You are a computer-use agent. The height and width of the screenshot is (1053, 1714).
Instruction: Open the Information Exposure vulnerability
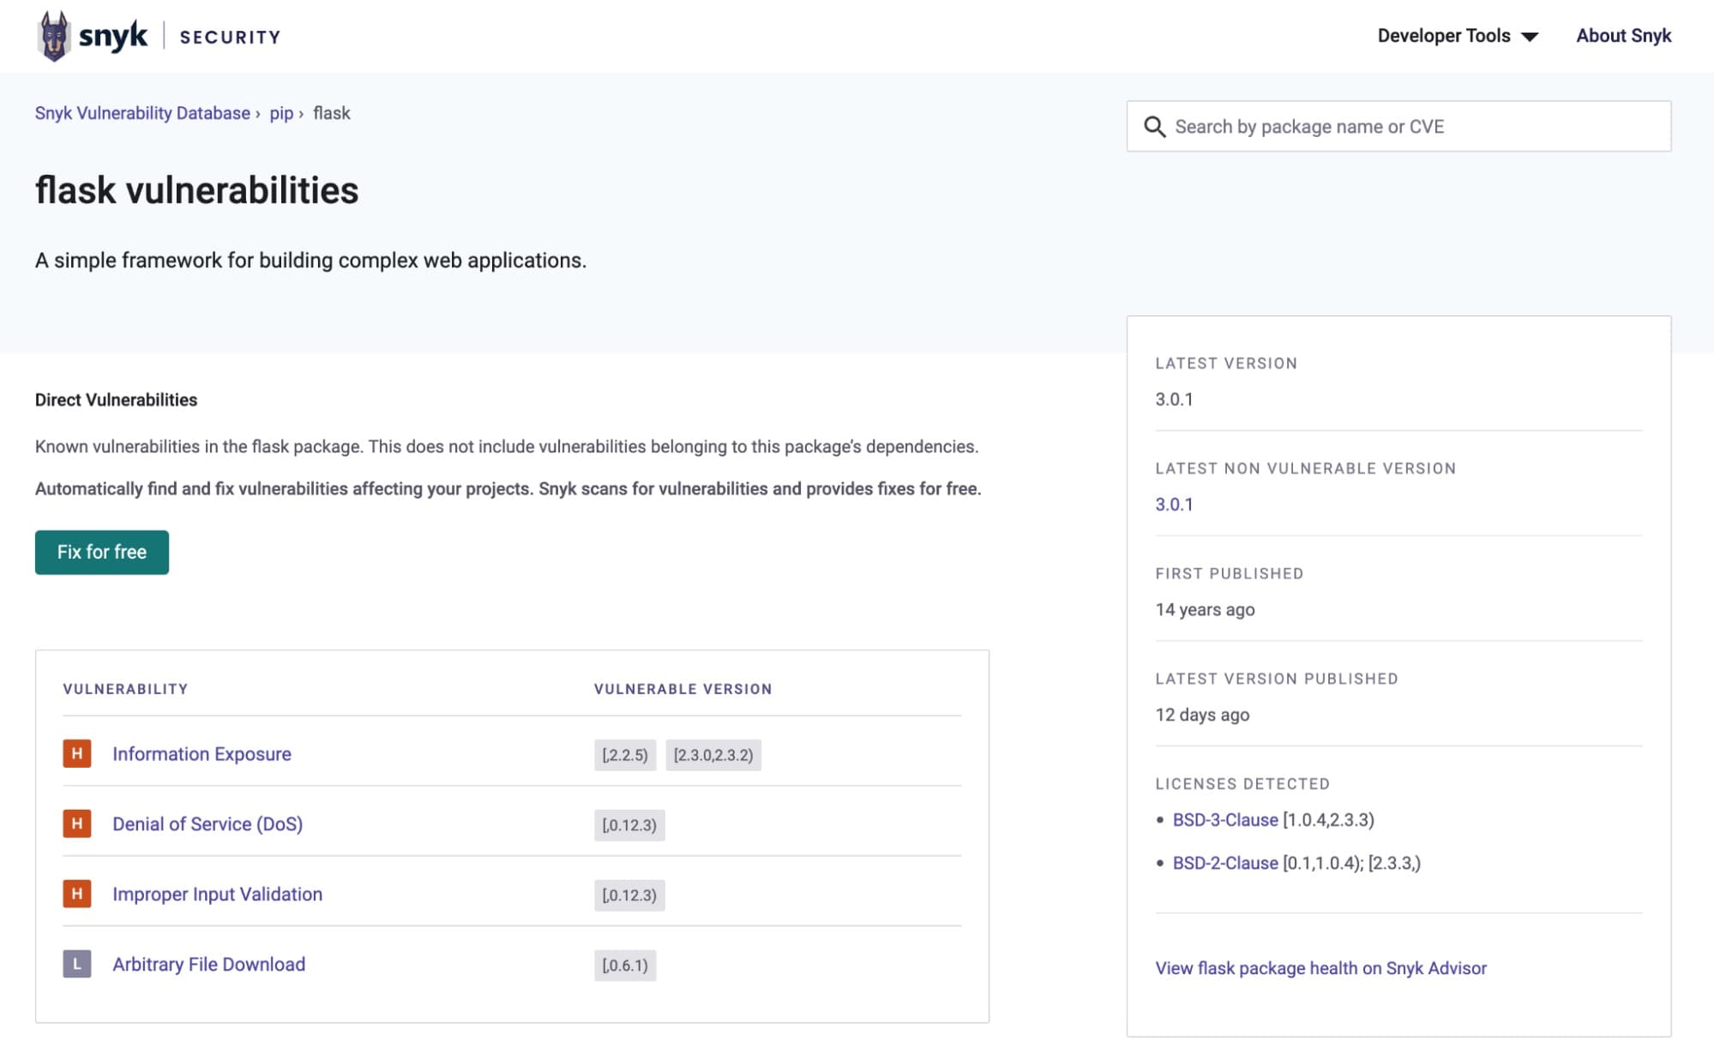(201, 754)
